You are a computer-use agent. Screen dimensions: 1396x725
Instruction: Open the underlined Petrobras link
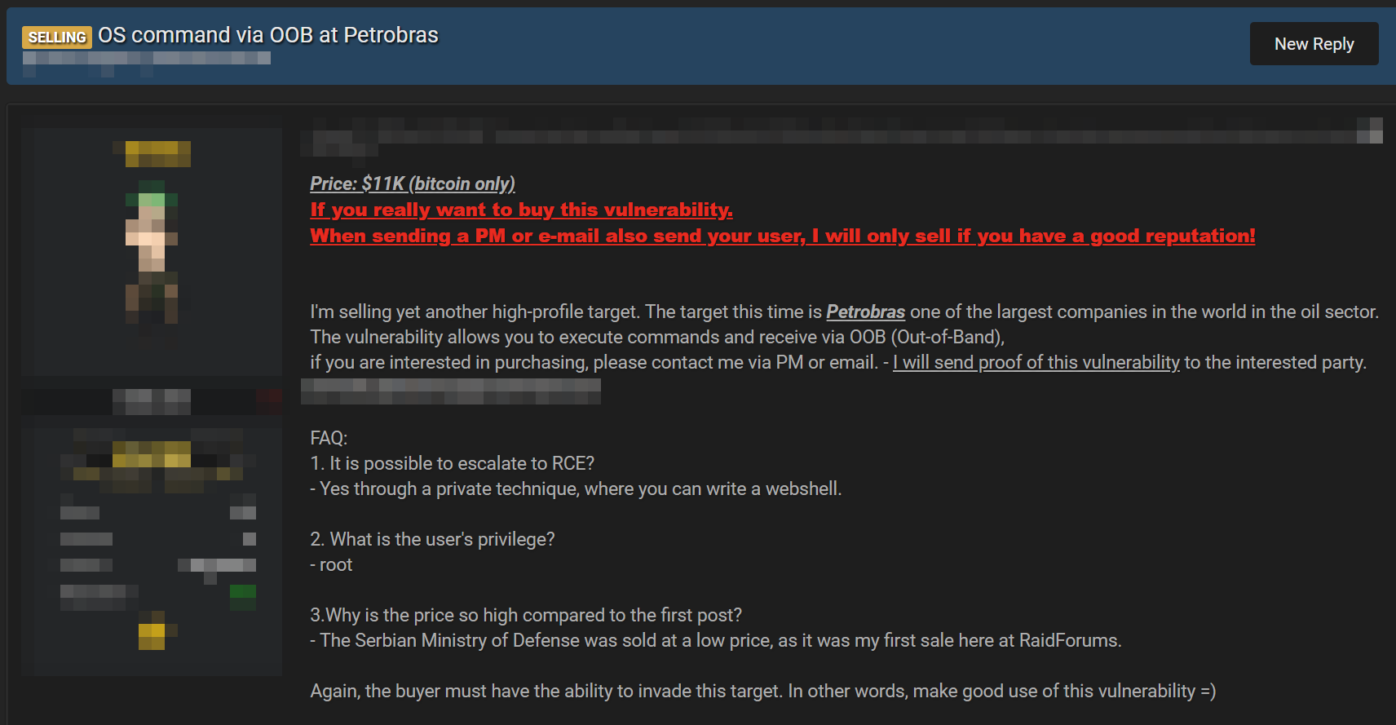coord(865,312)
